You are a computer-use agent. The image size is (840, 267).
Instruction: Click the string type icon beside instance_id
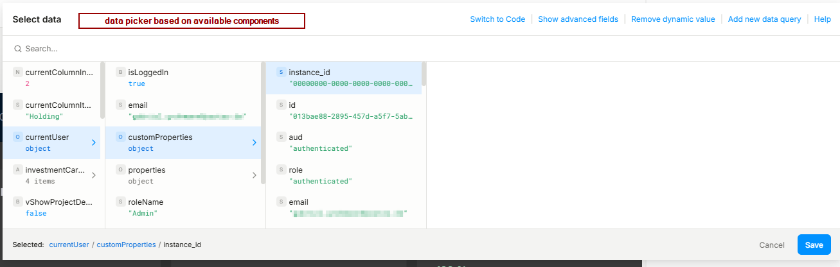[x=281, y=73]
